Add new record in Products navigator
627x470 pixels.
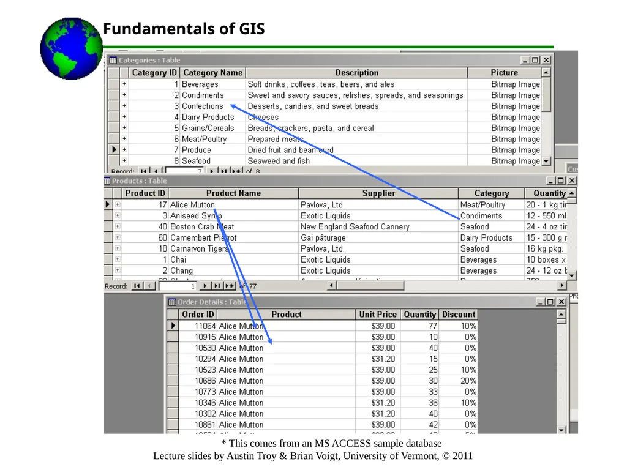(230, 286)
